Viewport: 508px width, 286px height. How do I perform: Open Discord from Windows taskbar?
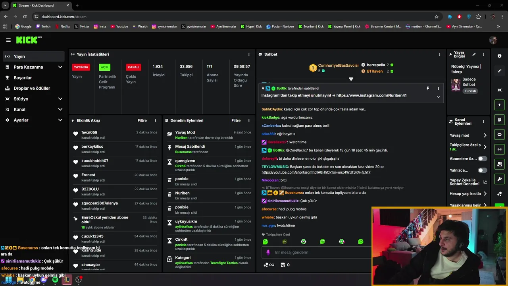click(44, 280)
